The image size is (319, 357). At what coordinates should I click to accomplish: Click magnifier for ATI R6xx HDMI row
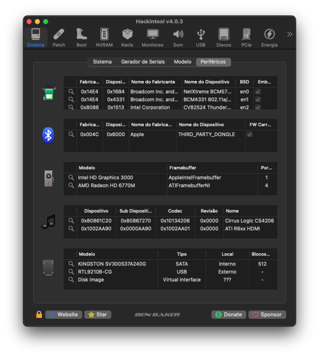(x=71, y=228)
